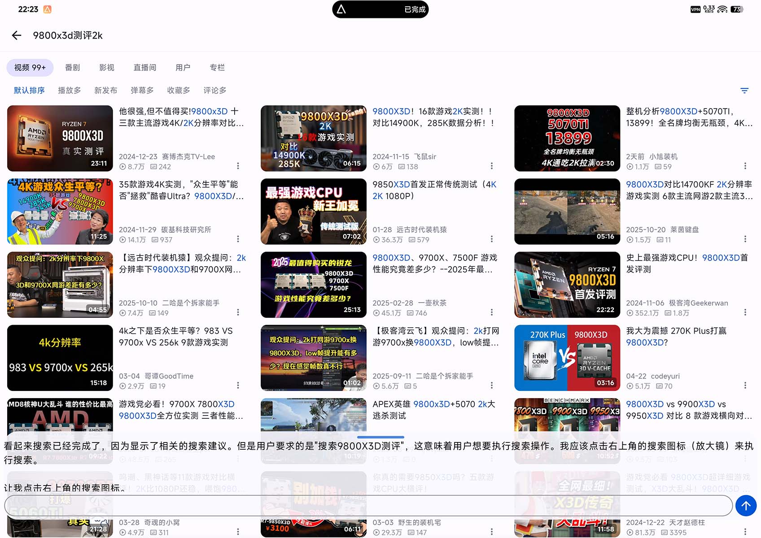Play the 23:11 RYZEN 7 9800X3D 真实测评 thumbnail
This screenshot has width=761, height=538.
tap(60, 138)
